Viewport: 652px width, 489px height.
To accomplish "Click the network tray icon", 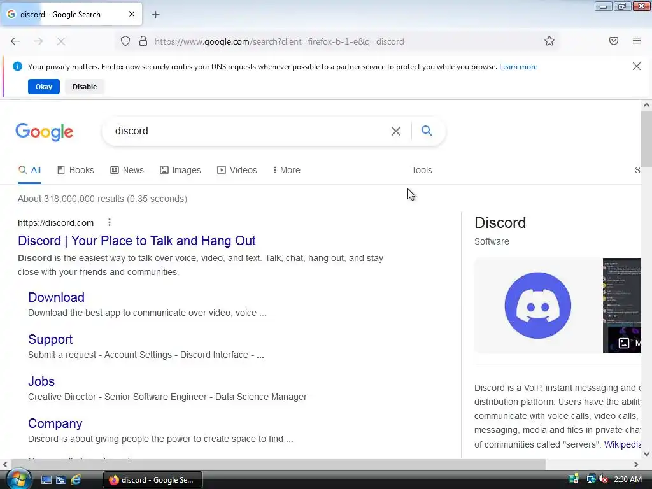I will pos(590,479).
